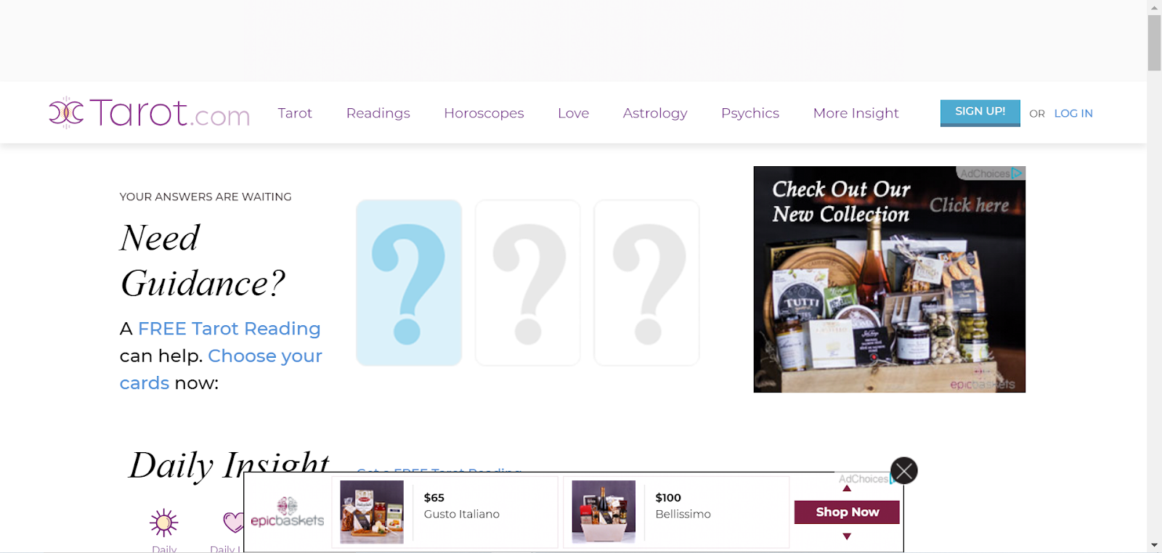Click the epicbaskets logo in banner

(x=288, y=512)
